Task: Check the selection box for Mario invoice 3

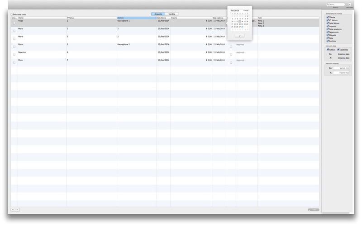Action: [x=14, y=39]
